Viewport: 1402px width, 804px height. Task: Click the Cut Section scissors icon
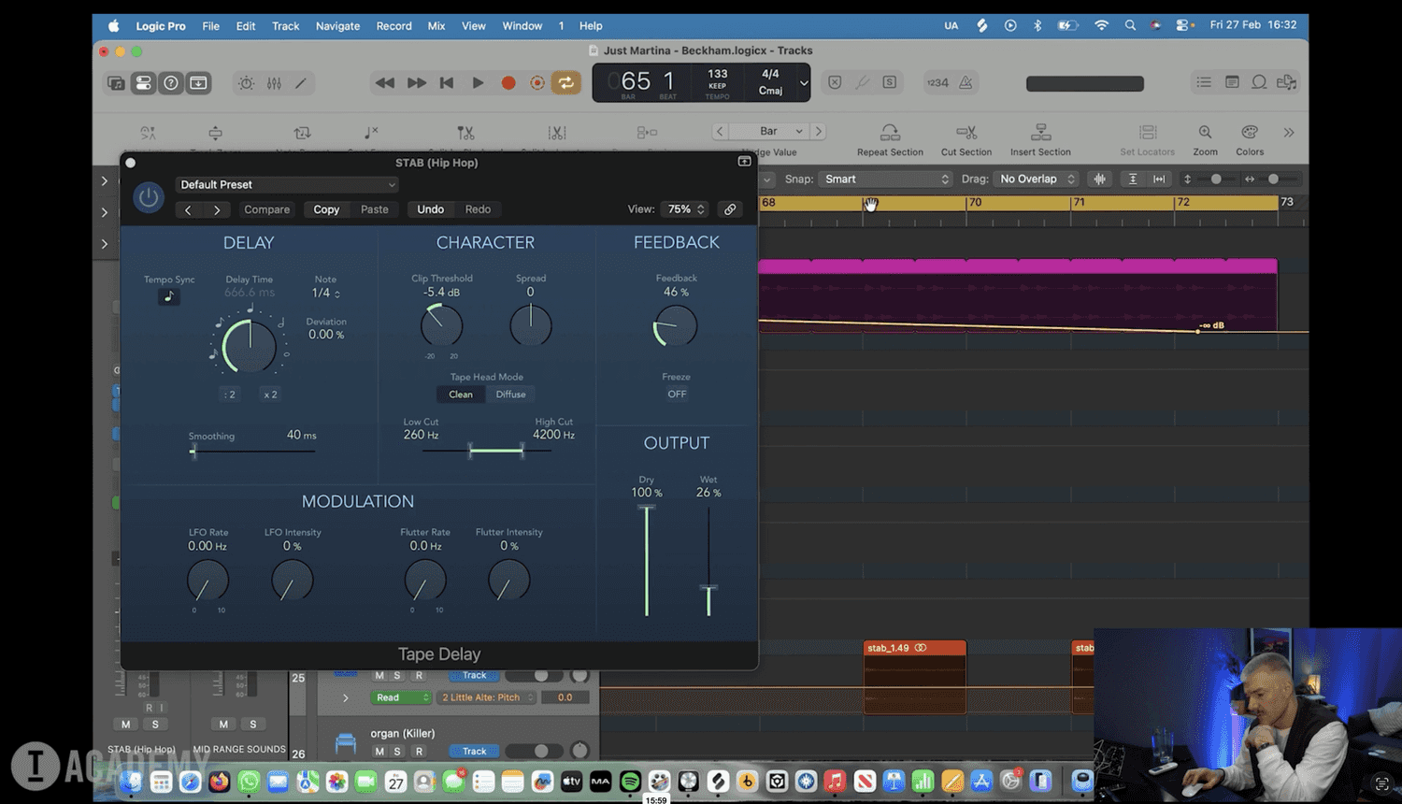pyautogui.click(x=966, y=133)
